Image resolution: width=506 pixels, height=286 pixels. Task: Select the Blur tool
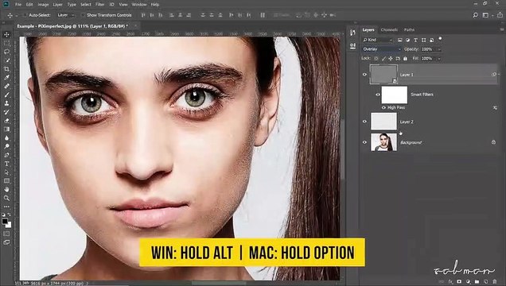(6, 138)
